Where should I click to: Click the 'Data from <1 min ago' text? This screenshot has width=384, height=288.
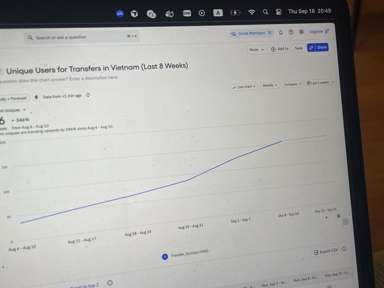coord(62,96)
